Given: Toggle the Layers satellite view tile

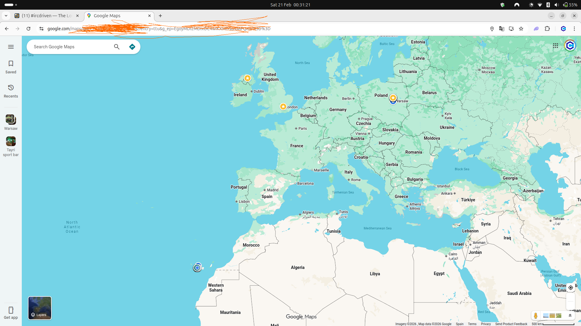Looking at the screenshot, I should 40,308.
